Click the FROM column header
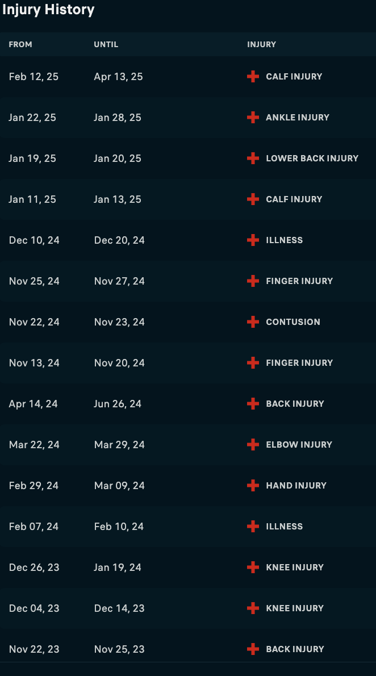This screenshot has height=676, width=376. (20, 44)
